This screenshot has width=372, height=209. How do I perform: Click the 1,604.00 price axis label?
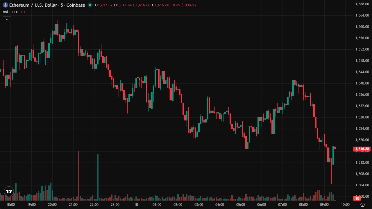362,185
